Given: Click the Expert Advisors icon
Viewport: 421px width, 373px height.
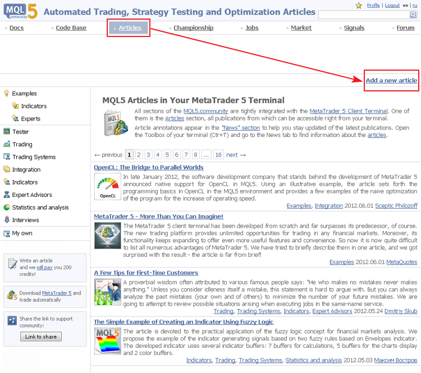Looking at the screenshot, I should [x=7, y=195].
